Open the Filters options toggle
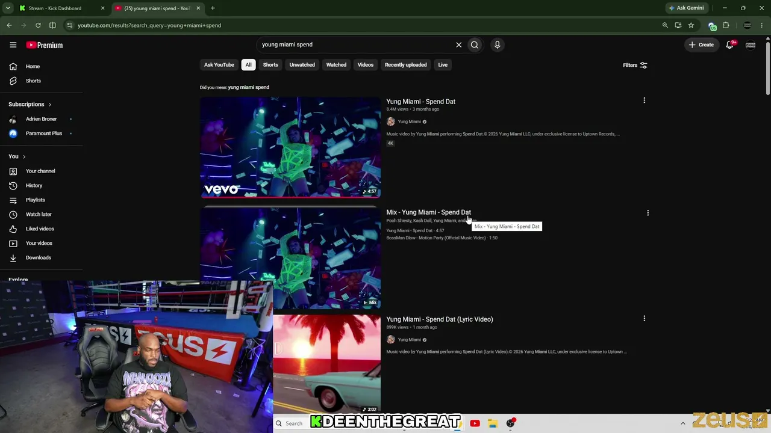Viewport: 771px width, 433px height. pos(635,65)
